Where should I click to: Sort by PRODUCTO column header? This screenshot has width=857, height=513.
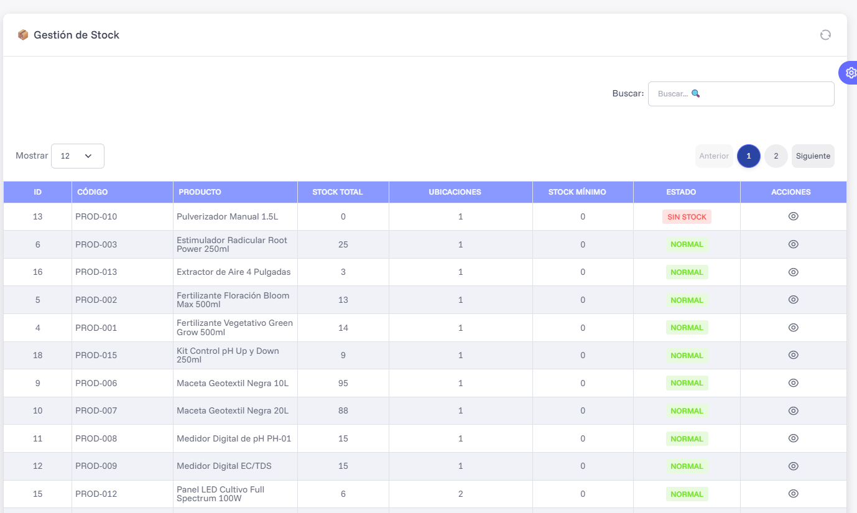point(236,192)
